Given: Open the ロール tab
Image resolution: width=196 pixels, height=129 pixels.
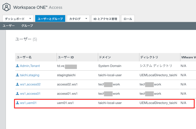Looking at the screenshot, I should pos(128,18).
